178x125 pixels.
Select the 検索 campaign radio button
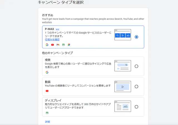tap(136, 66)
